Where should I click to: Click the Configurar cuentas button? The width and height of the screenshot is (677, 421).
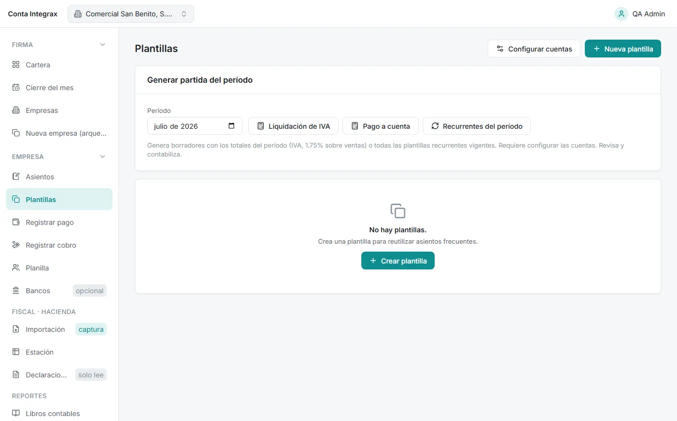click(534, 49)
